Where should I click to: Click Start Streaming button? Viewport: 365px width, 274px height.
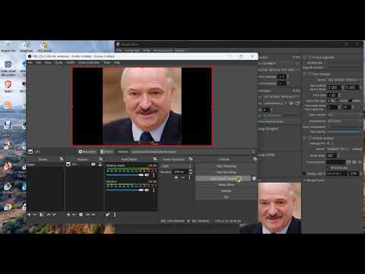226,166
